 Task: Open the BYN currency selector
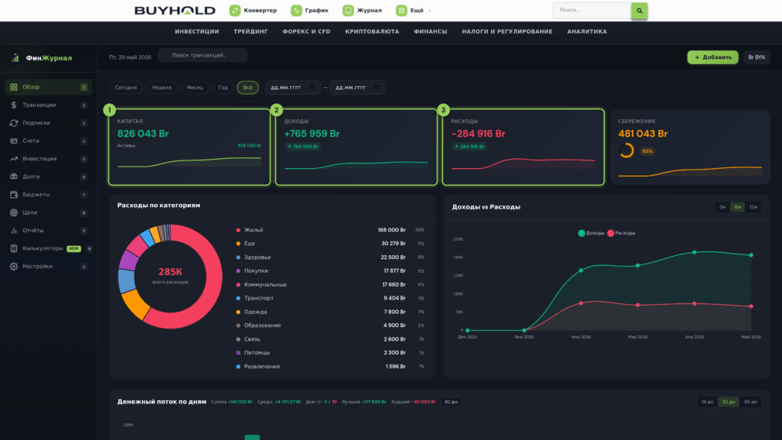click(x=757, y=57)
